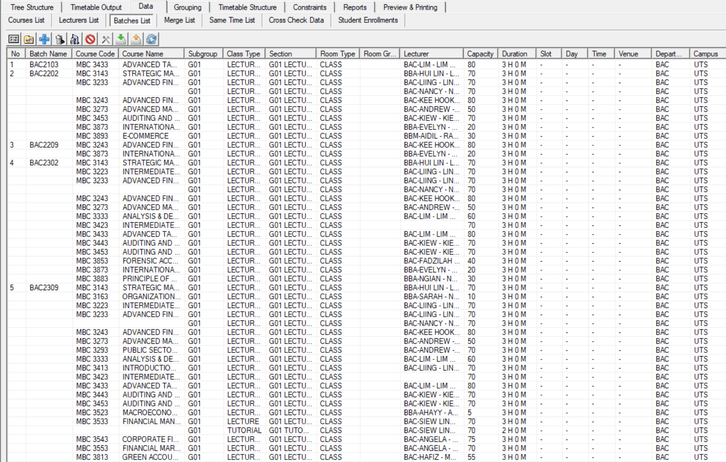Sort by the Subgroup column header
Viewport: 726px width, 462px height.
pyautogui.click(x=203, y=54)
